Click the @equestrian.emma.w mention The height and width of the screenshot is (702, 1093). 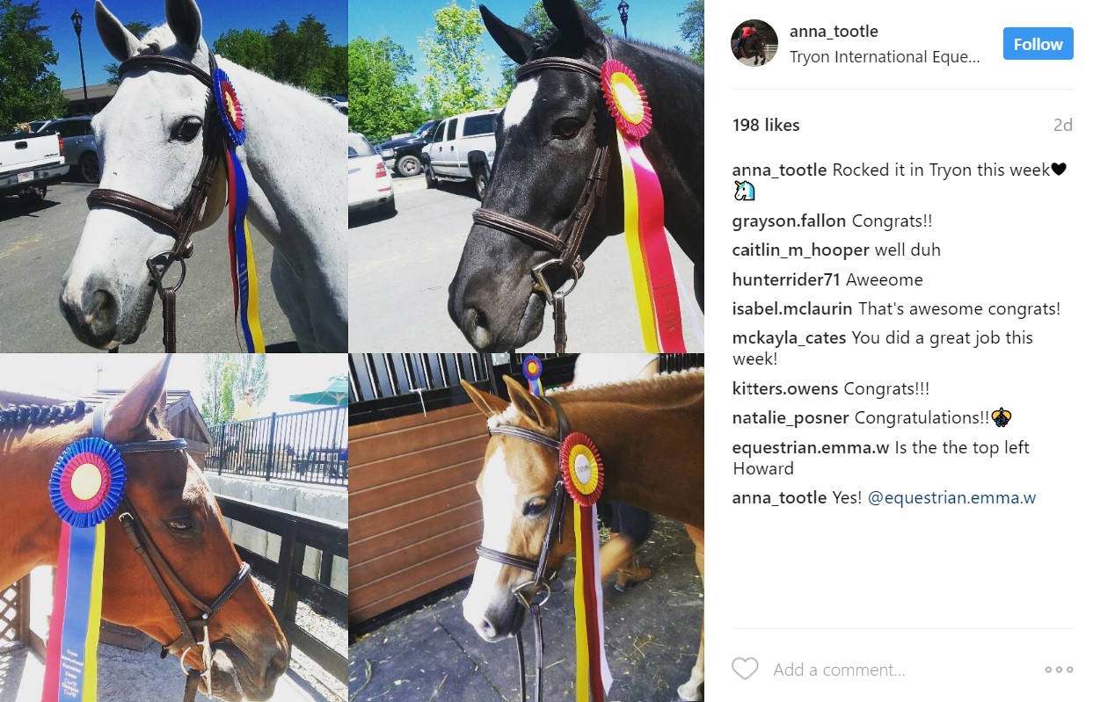[951, 498]
